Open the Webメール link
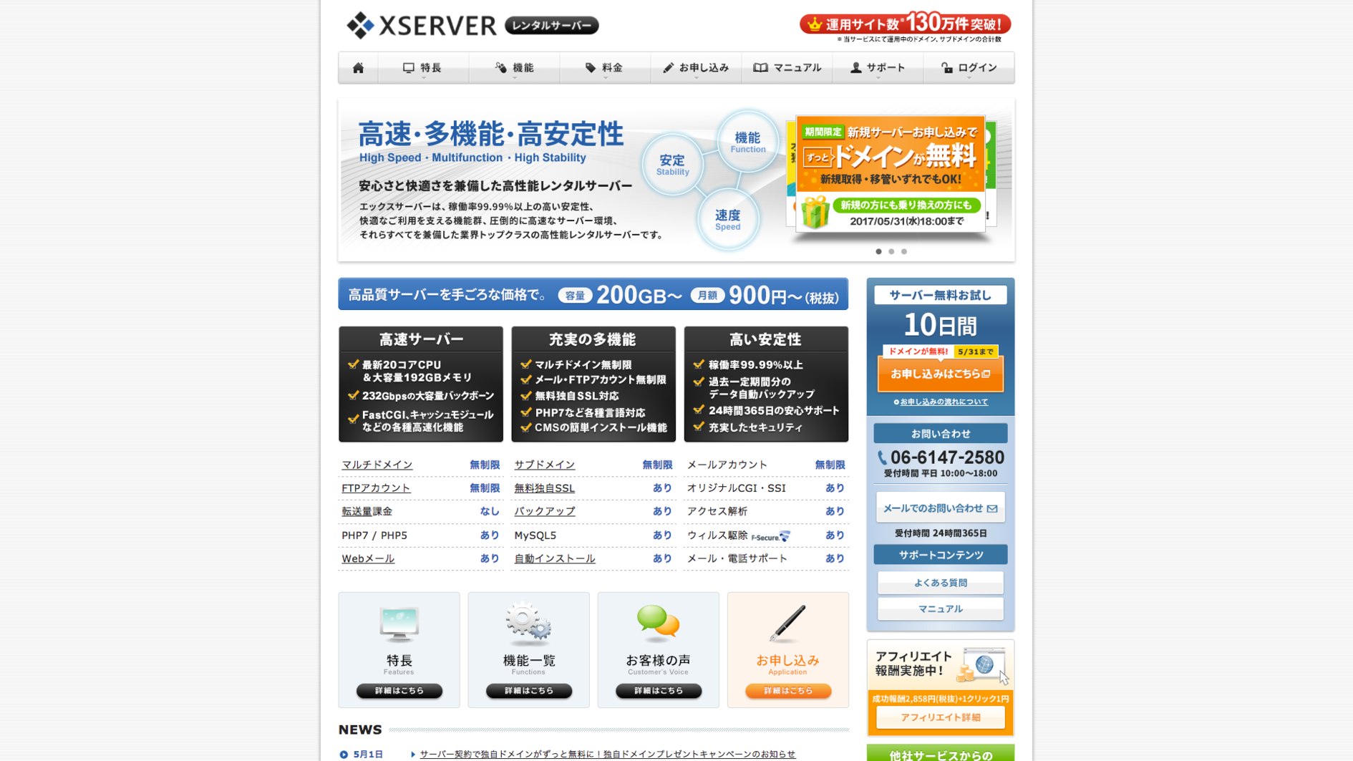 point(368,558)
